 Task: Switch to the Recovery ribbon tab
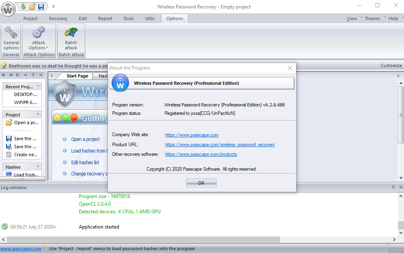[58, 18]
